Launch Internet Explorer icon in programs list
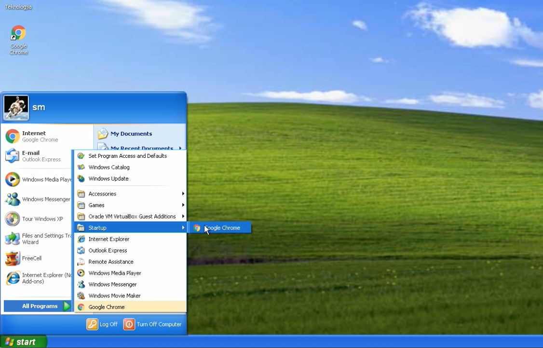 click(x=81, y=239)
